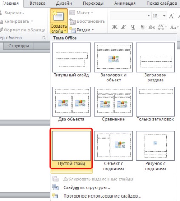The image size is (180, 201).
Task: Select the Пустой слайд layout
Action: (x=71, y=148)
